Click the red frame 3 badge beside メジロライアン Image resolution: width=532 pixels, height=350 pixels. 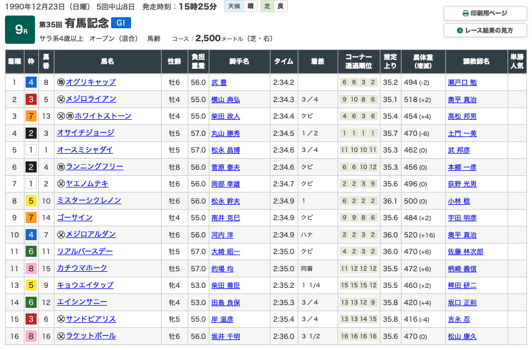31,99
